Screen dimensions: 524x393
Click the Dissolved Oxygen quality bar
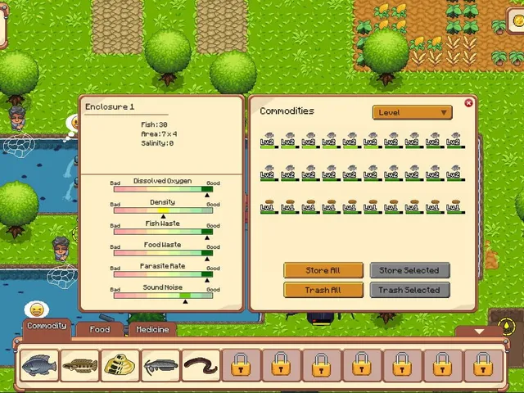coord(163,189)
